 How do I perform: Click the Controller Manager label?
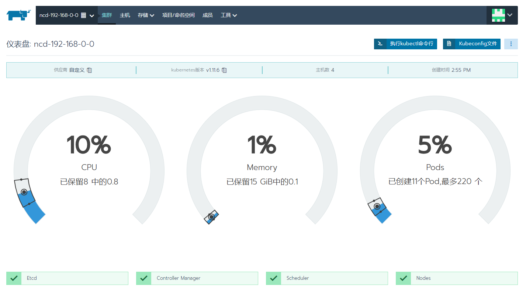[x=179, y=278]
